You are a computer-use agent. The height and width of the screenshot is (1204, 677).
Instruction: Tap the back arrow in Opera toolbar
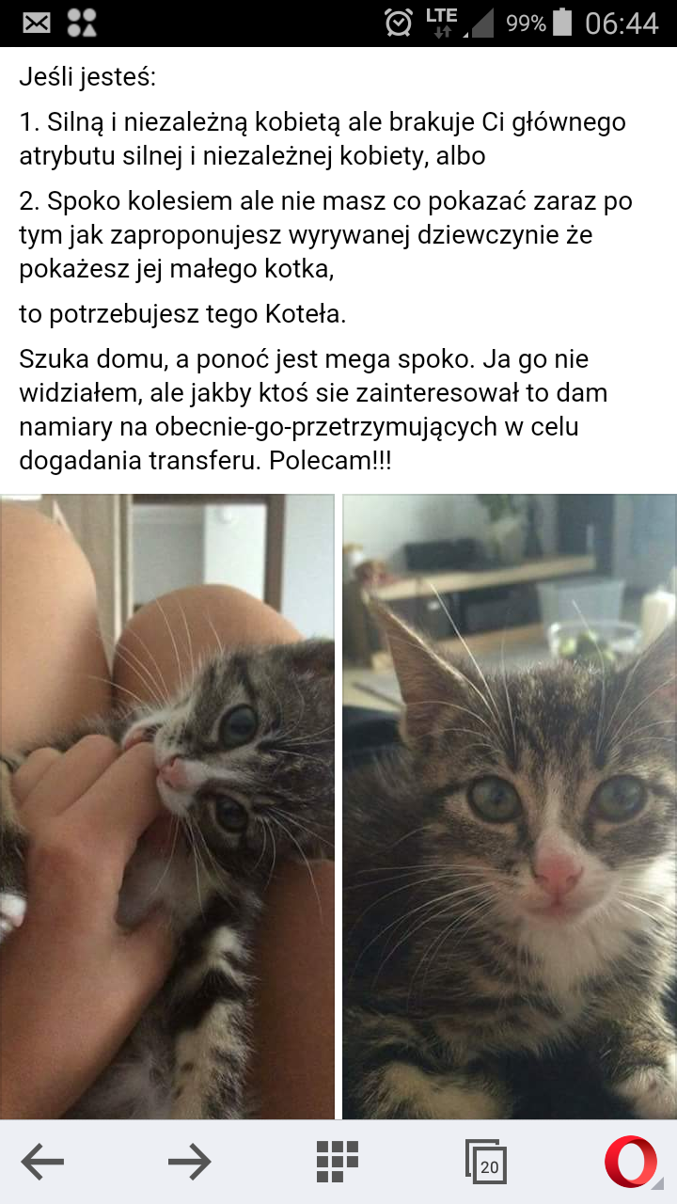tap(42, 1163)
